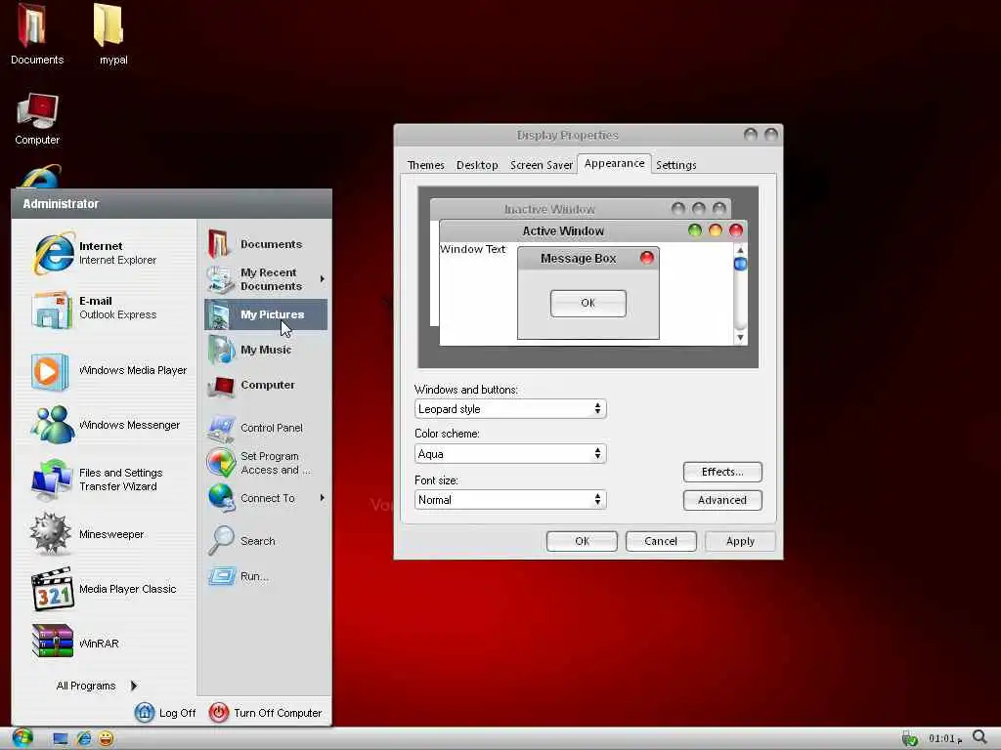Screen dimensions: 1001x750
Task: Open the Connect To entry
Action: point(266,498)
